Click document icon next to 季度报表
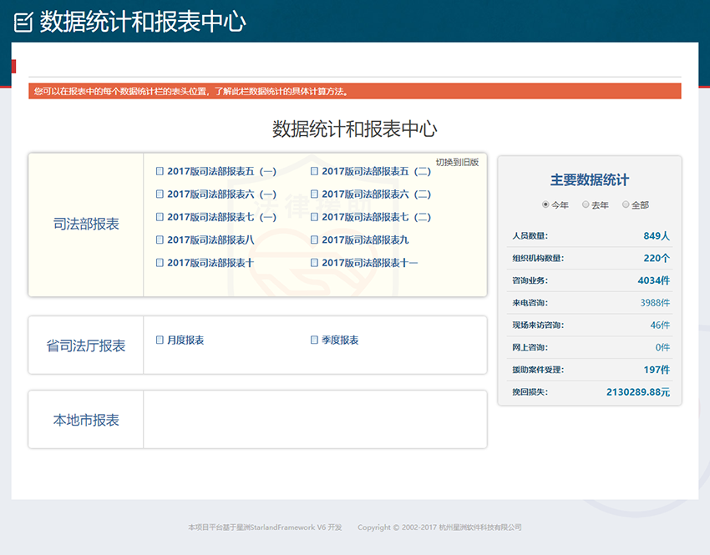The image size is (710, 555). click(314, 340)
